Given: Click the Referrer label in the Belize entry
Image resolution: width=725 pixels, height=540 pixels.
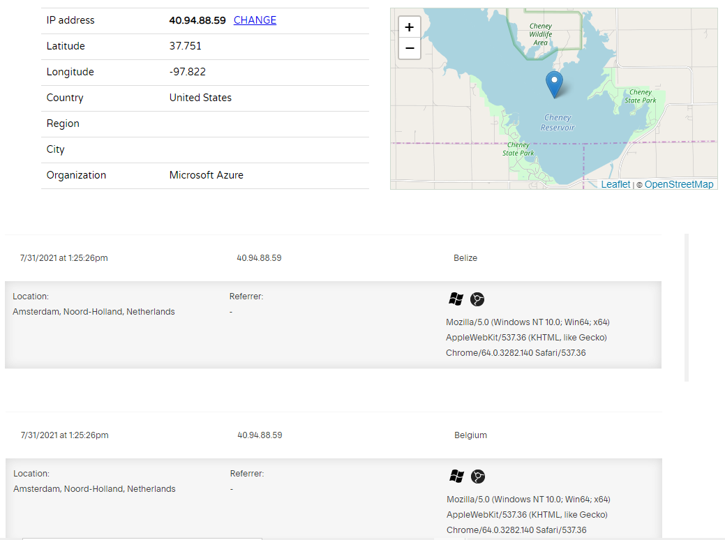Looking at the screenshot, I should (246, 297).
